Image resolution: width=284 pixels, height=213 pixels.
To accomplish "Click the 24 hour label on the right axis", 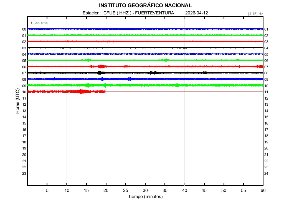I will (x=266, y=174).
